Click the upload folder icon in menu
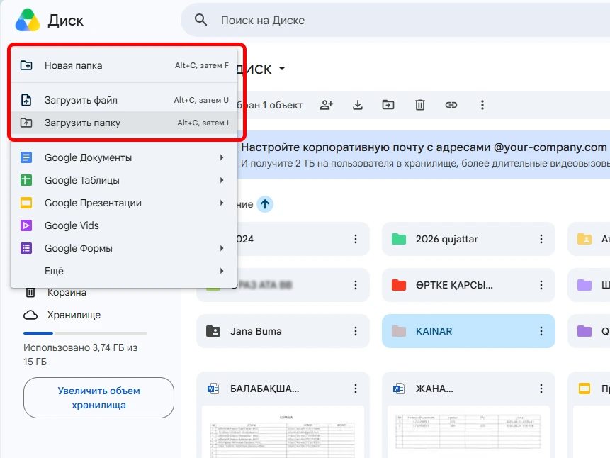The height and width of the screenshot is (458, 610). pyautogui.click(x=26, y=123)
